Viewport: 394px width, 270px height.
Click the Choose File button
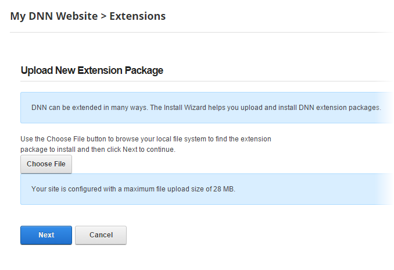tap(46, 164)
